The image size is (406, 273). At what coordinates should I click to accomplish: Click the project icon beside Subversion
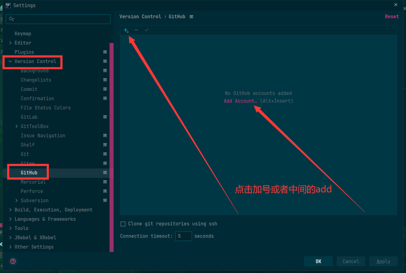tap(105, 200)
